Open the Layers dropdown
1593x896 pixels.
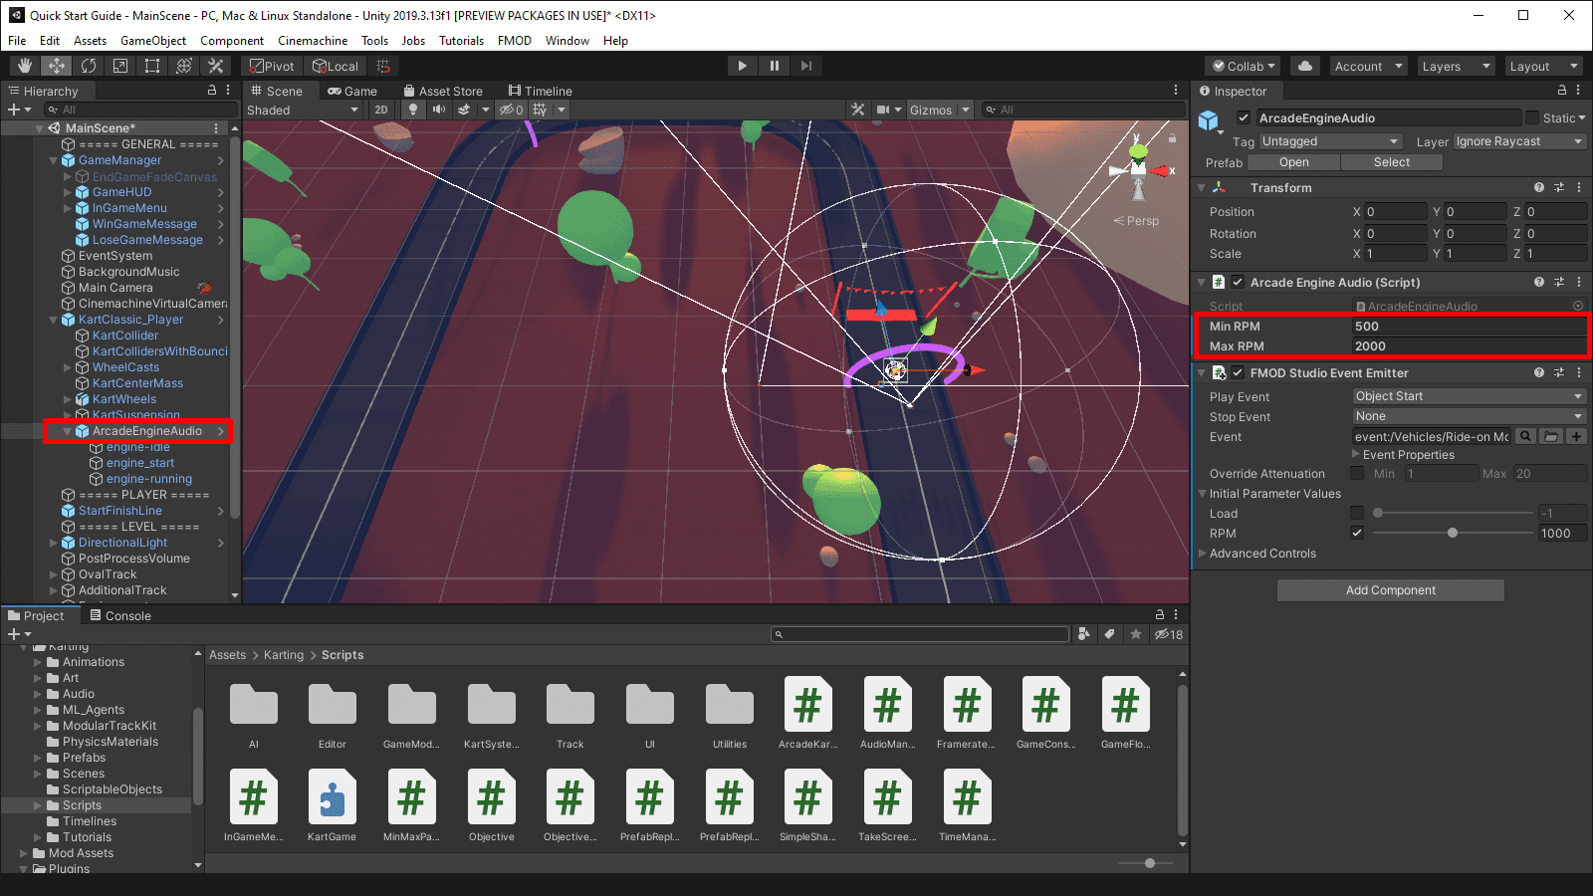click(1456, 66)
